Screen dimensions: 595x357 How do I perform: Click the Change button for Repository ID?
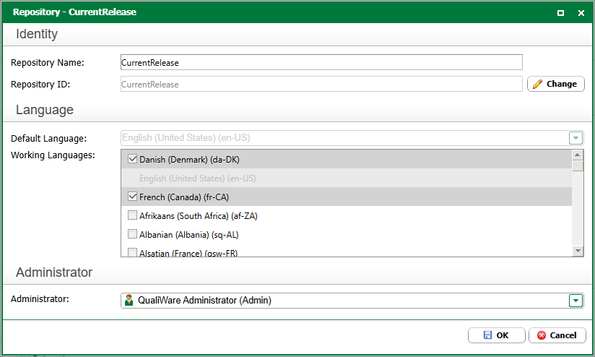[x=556, y=84]
